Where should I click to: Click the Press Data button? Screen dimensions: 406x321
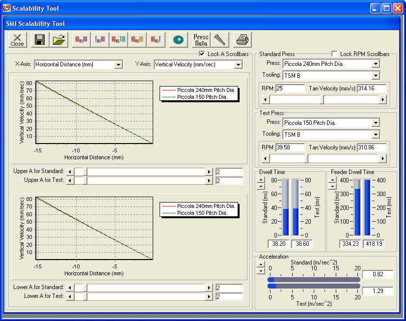pyautogui.click(x=201, y=40)
